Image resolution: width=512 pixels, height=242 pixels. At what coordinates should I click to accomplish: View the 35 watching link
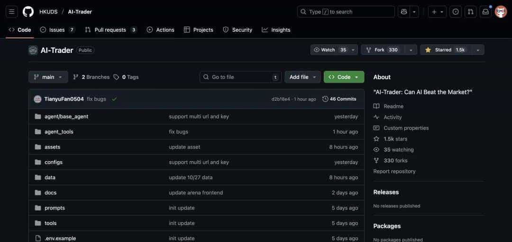pyautogui.click(x=394, y=149)
